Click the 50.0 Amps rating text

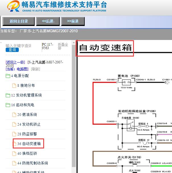(143, 147)
